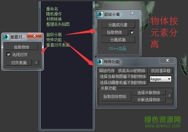Click the ? help button in 关联功能 group
This screenshot has height=132, width=188.
point(169,96)
